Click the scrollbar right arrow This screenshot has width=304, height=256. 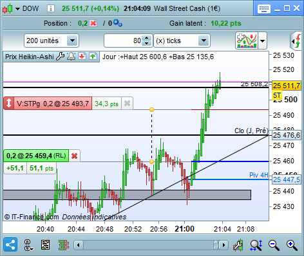(223, 245)
